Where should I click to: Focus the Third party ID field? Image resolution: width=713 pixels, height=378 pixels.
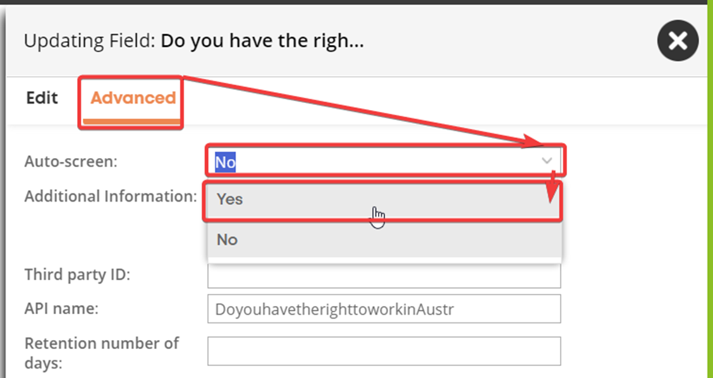pyautogui.click(x=384, y=275)
